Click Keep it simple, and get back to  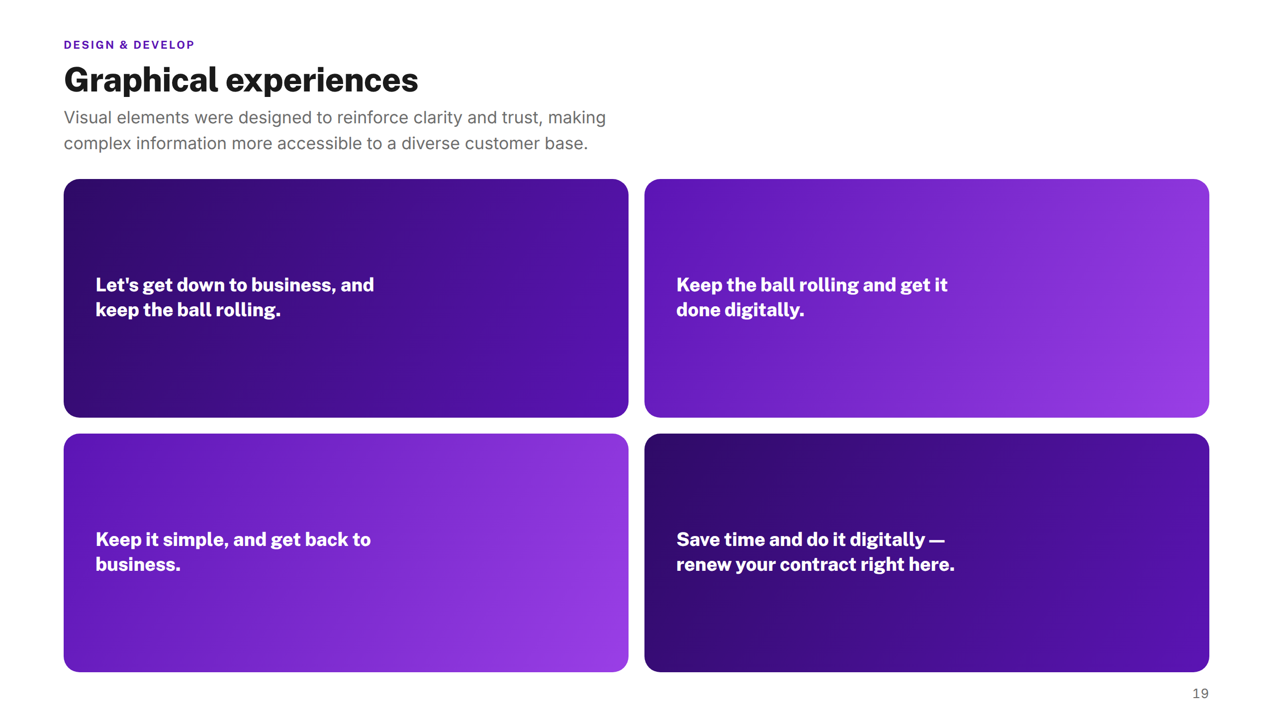pos(233,539)
